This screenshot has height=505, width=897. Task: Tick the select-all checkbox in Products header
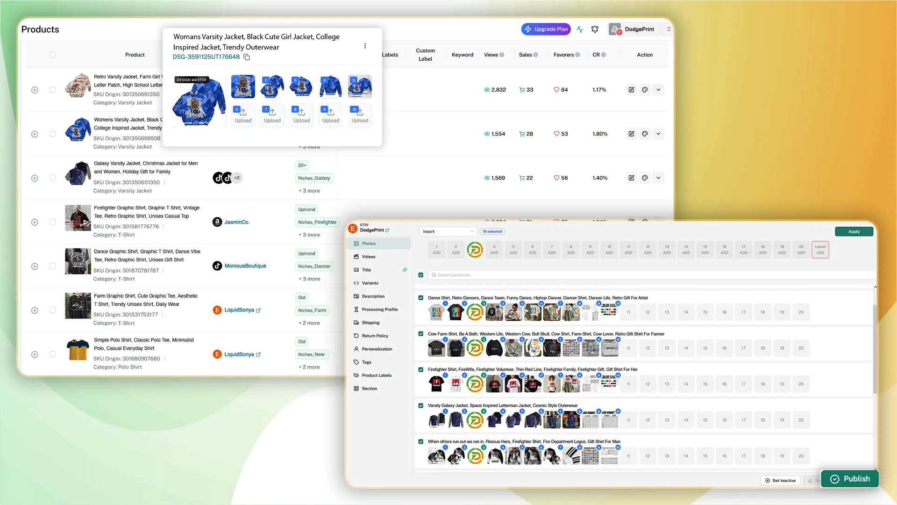pos(53,55)
